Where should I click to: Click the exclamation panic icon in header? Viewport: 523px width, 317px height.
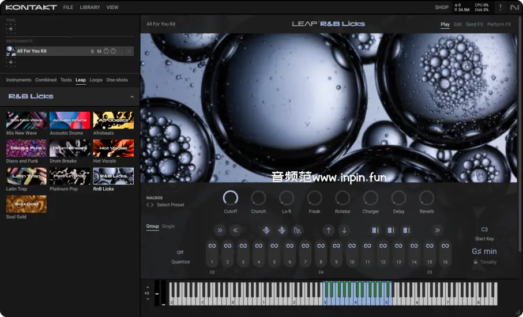(500, 7)
